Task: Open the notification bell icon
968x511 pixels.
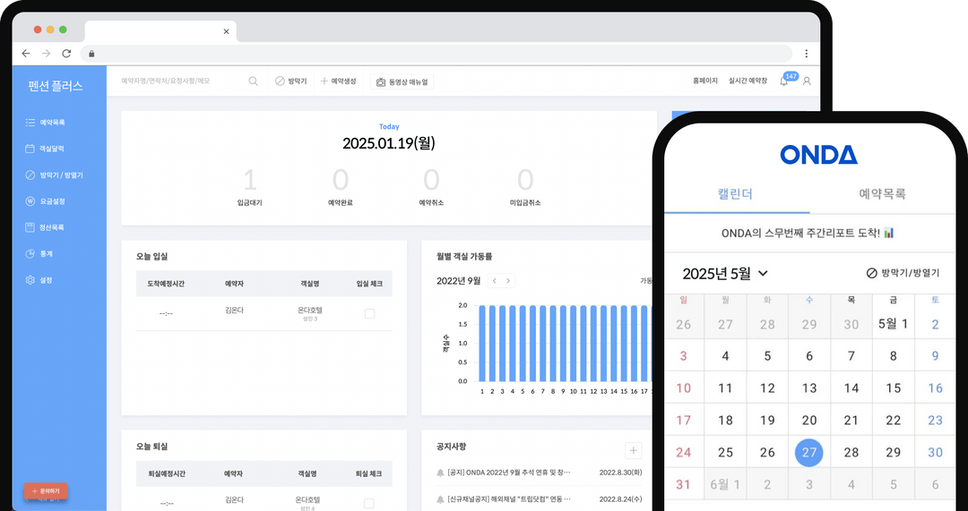Action: pyautogui.click(x=784, y=81)
